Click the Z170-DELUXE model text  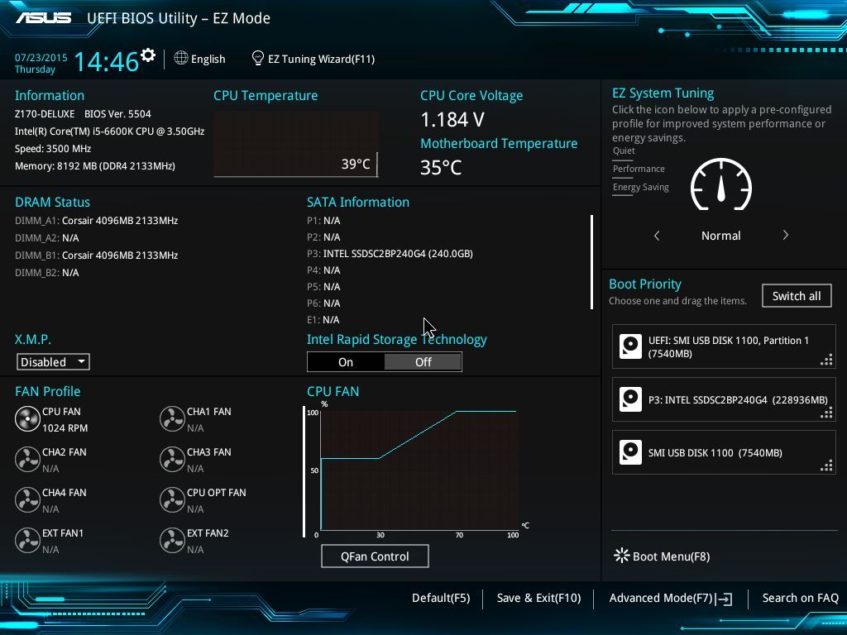coord(45,114)
